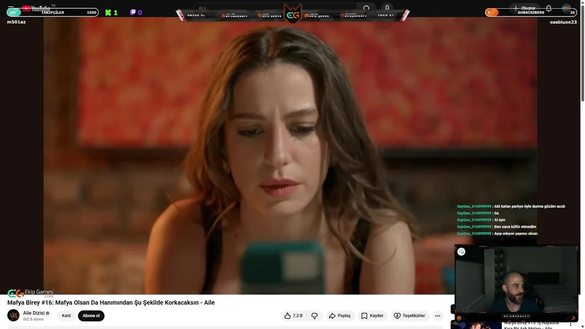Submit search with the magnifier button
The width and height of the screenshot is (585, 329).
tap(366, 8)
